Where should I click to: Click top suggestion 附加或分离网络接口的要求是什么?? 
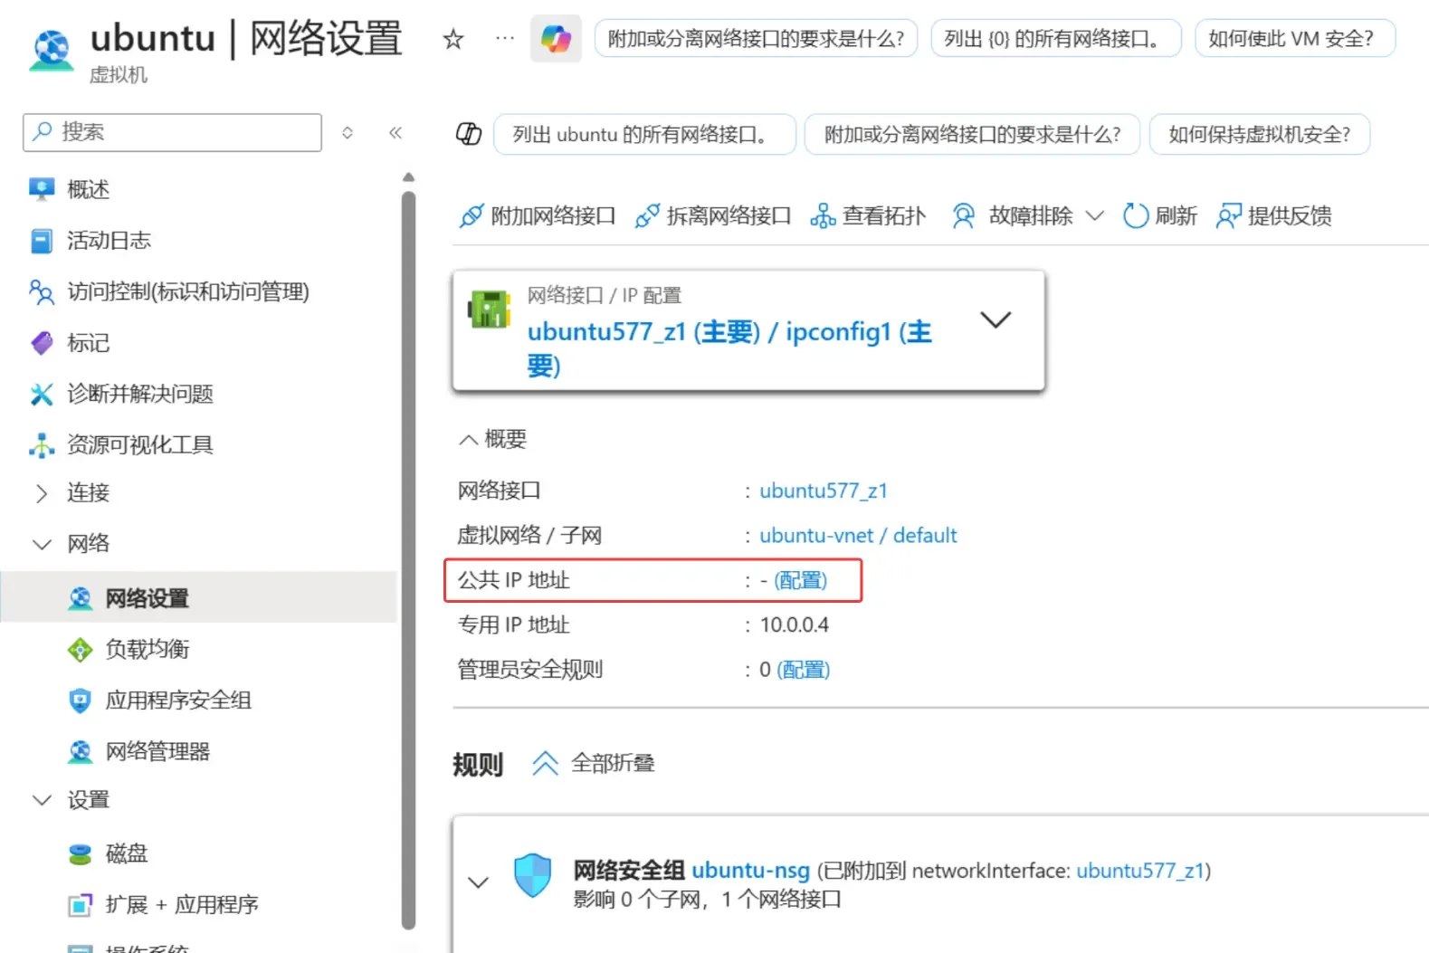coord(756,38)
